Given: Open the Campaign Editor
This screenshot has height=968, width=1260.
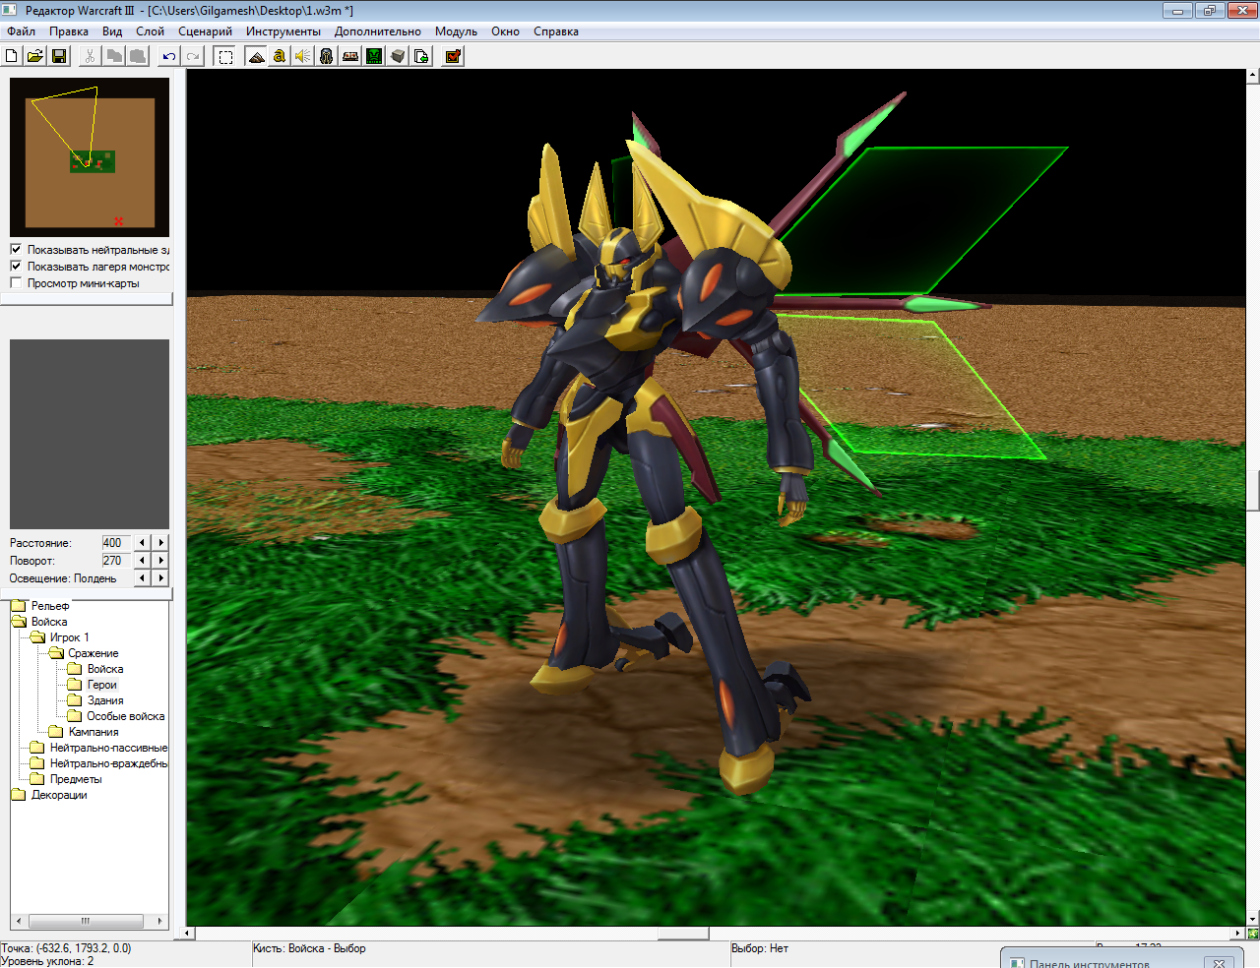Looking at the screenshot, I should [x=350, y=56].
